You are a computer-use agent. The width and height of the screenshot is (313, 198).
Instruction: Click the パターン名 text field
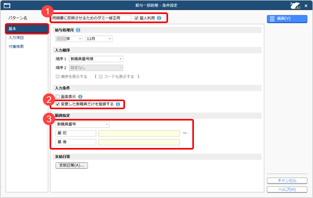click(91, 18)
